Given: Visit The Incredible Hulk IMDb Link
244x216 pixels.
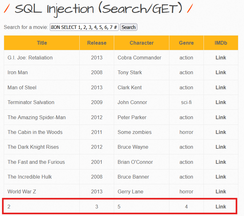Looking at the screenshot, I should point(221,177).
